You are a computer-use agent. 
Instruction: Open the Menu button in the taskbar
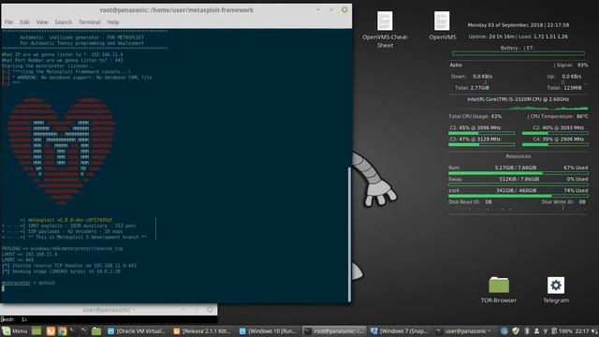tap(15, 330)
